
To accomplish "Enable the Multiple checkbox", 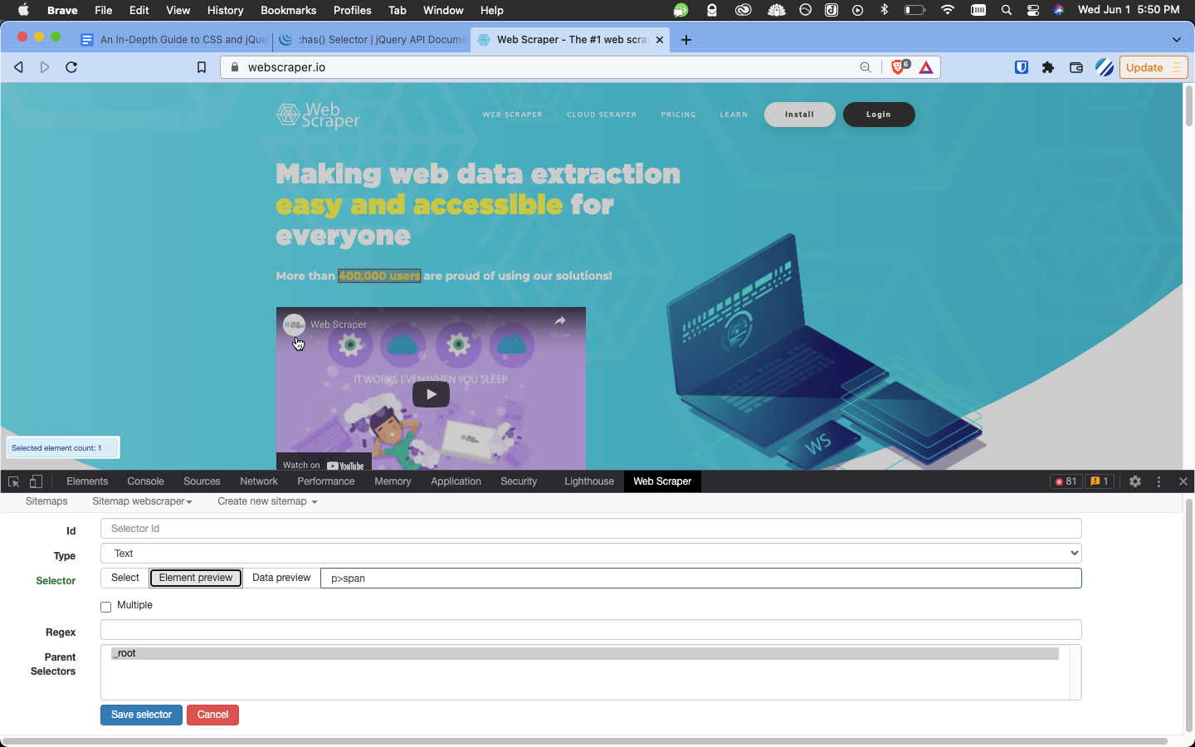I will (x=106, y=607).
